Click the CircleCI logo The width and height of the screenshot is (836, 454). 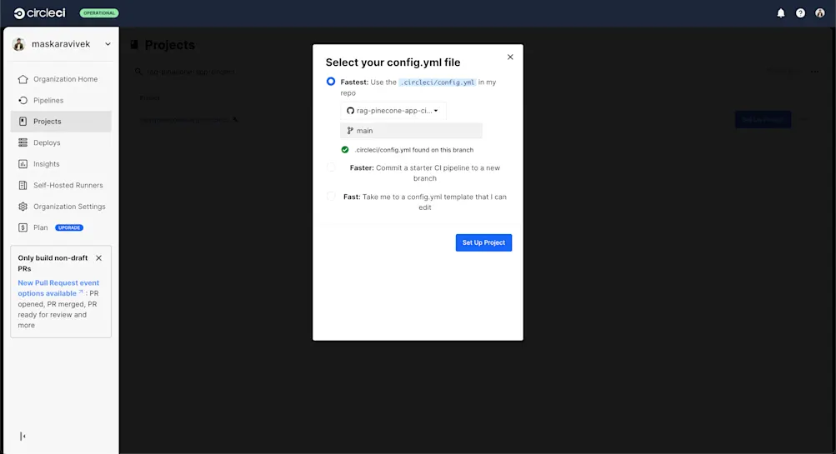(39, 12)
